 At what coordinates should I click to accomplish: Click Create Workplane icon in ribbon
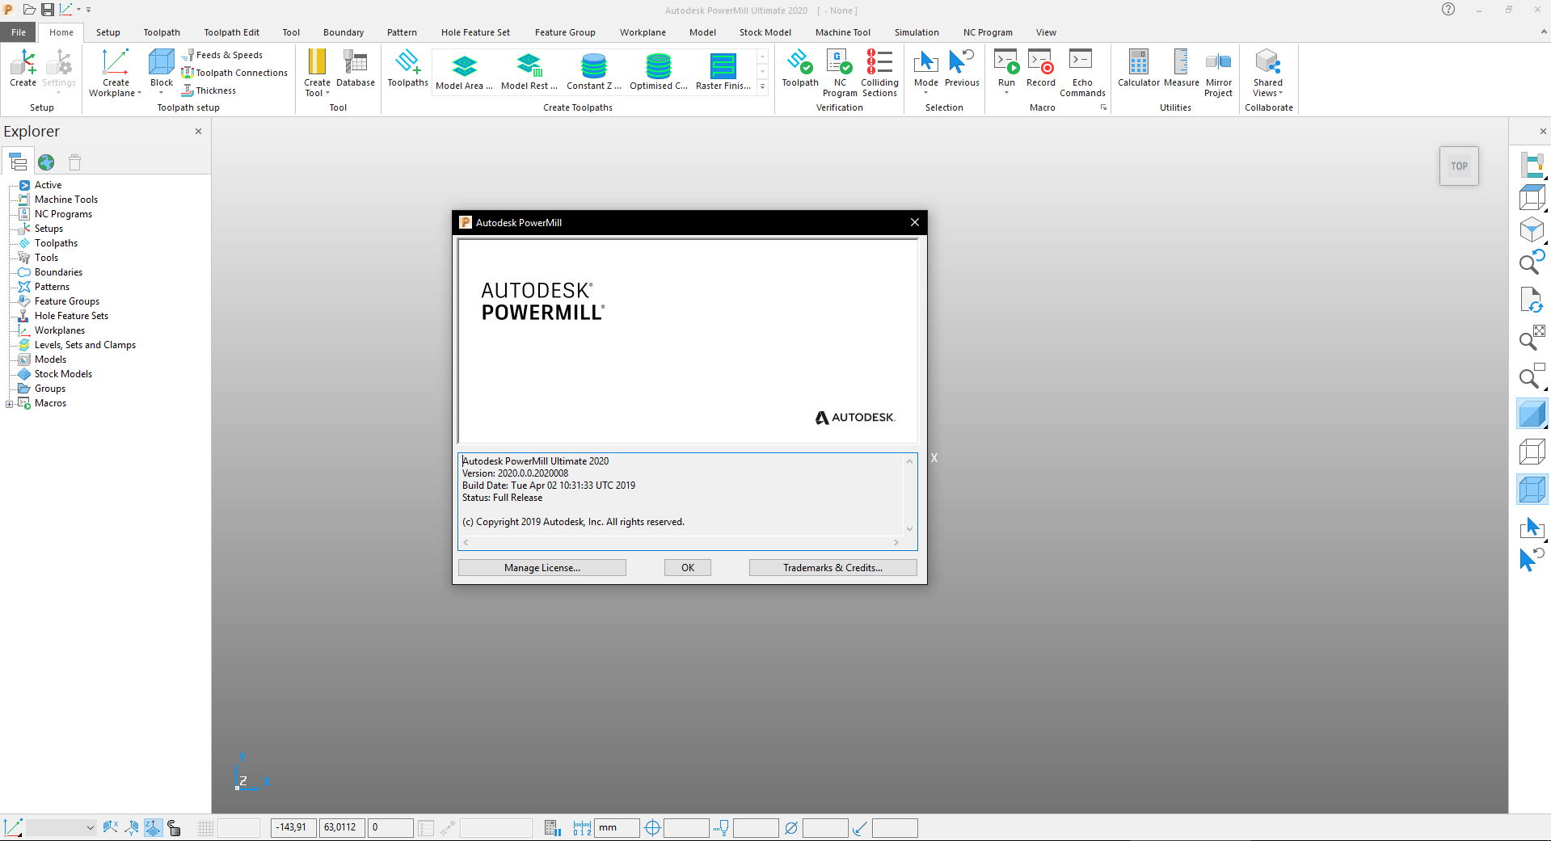116,63
